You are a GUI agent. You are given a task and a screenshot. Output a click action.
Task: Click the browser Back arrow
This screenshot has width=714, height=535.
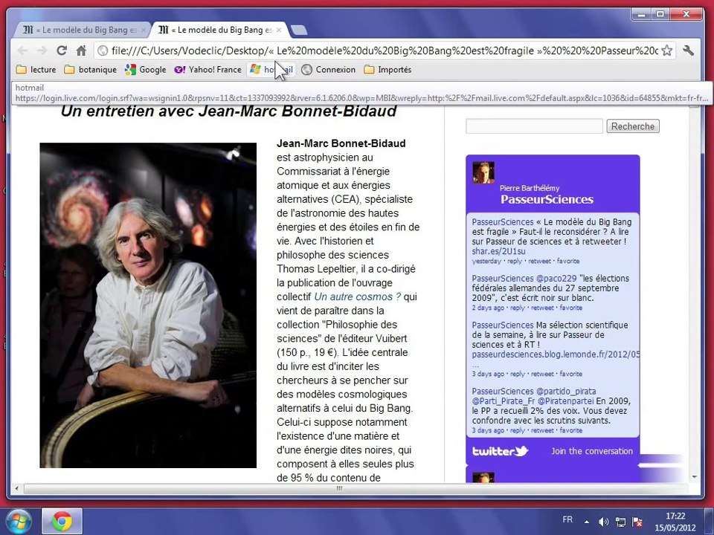(22, 51)
